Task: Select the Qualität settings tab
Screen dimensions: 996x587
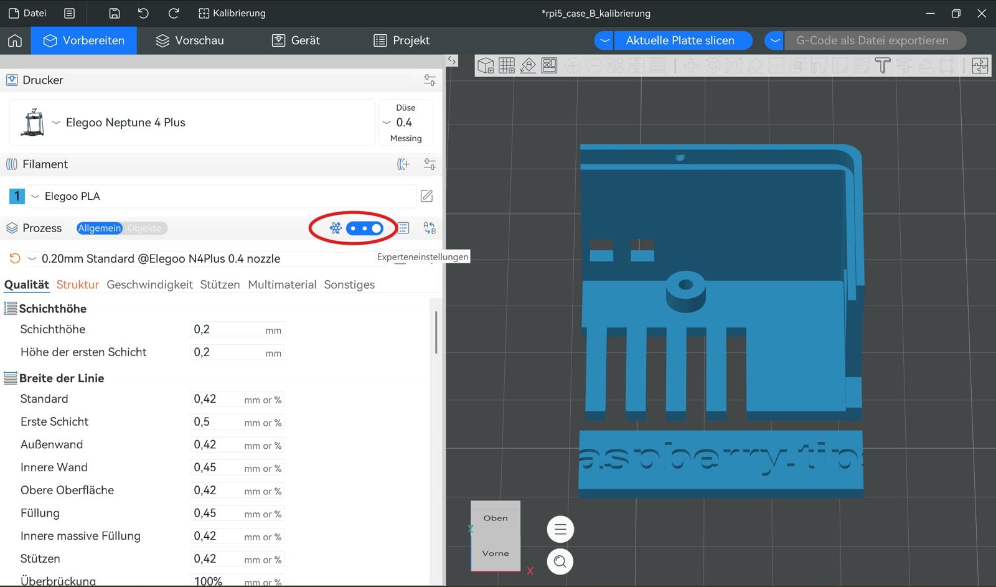Action: [x=27, y=284]
